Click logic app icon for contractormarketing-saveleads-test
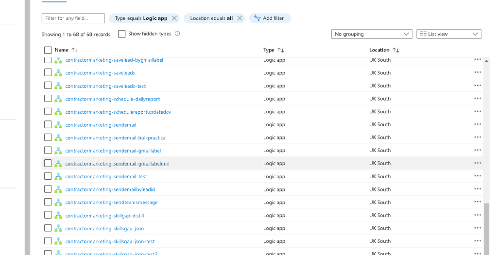 pos(58,86)
